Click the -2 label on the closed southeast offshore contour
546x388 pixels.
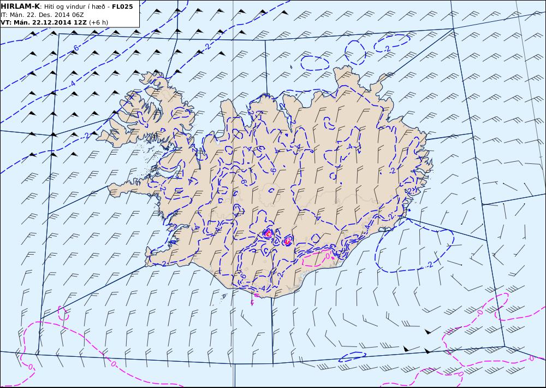click(x=430, y=266)
